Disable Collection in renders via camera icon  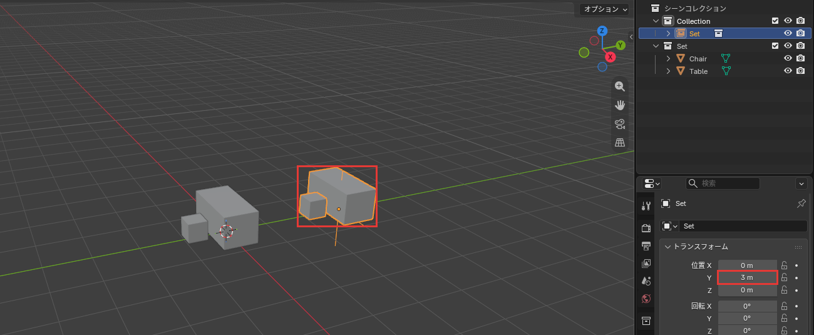point(800,21)
